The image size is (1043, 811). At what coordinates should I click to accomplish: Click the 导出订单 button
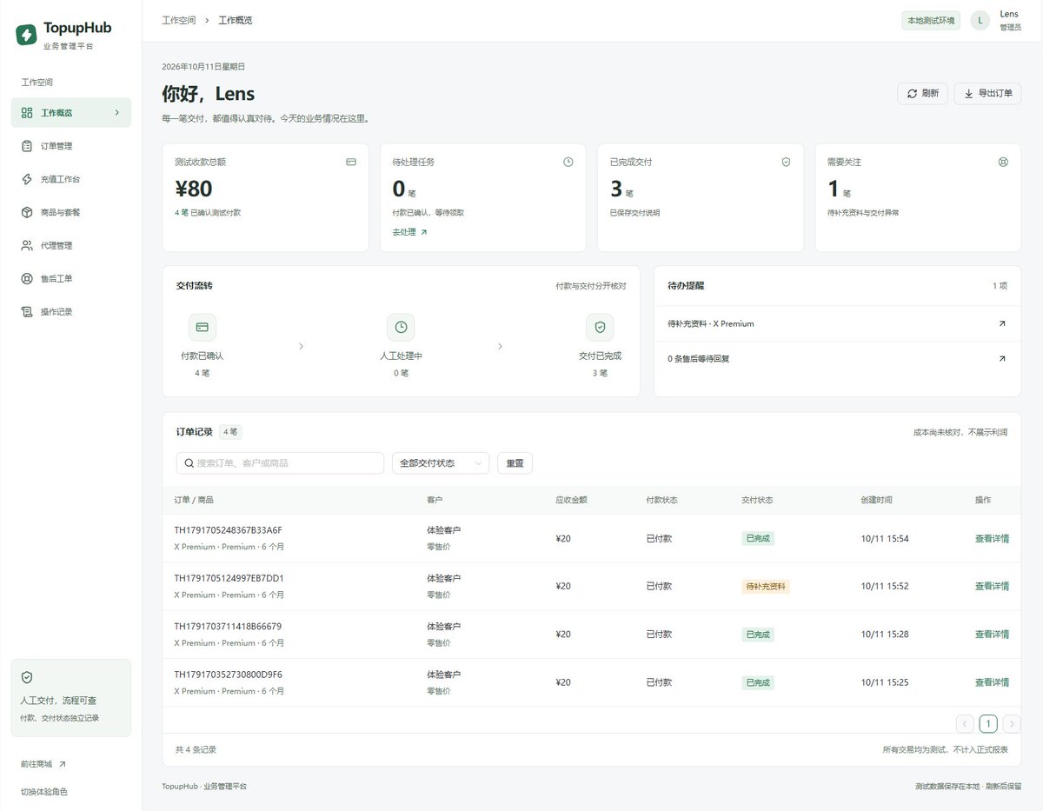[x=987, y=93]
